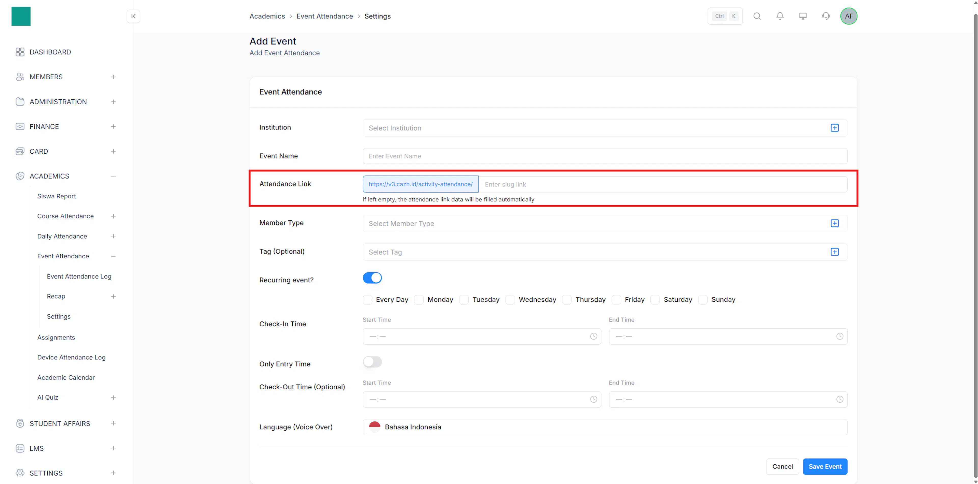Viewport: 978px width, 484px height.
Task: Check the Friday checkbox
Action: (617, 300)
